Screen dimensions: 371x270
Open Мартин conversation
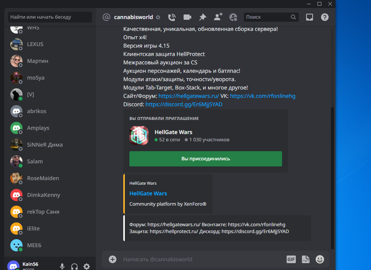(x=50, y=61)
